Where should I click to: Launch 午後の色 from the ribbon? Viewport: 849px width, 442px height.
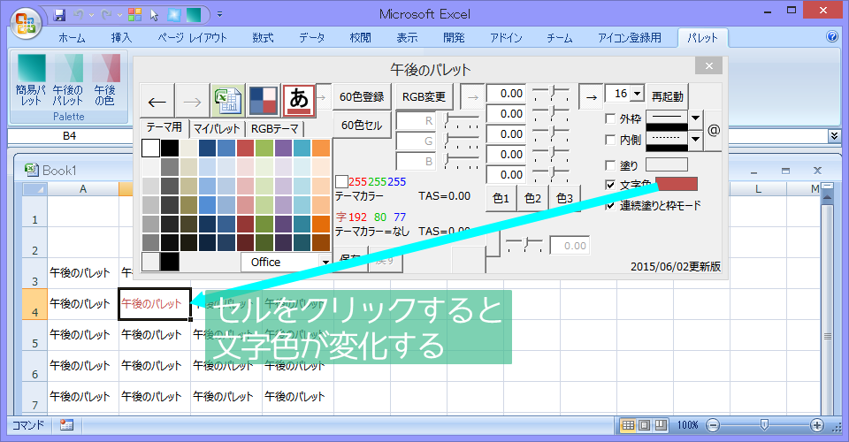pyautogui.click(x=105, y=80)
